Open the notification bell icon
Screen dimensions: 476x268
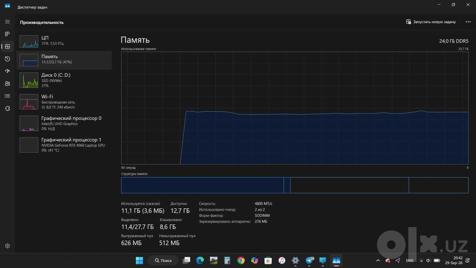pyautogui.click(x=468, y=260)
